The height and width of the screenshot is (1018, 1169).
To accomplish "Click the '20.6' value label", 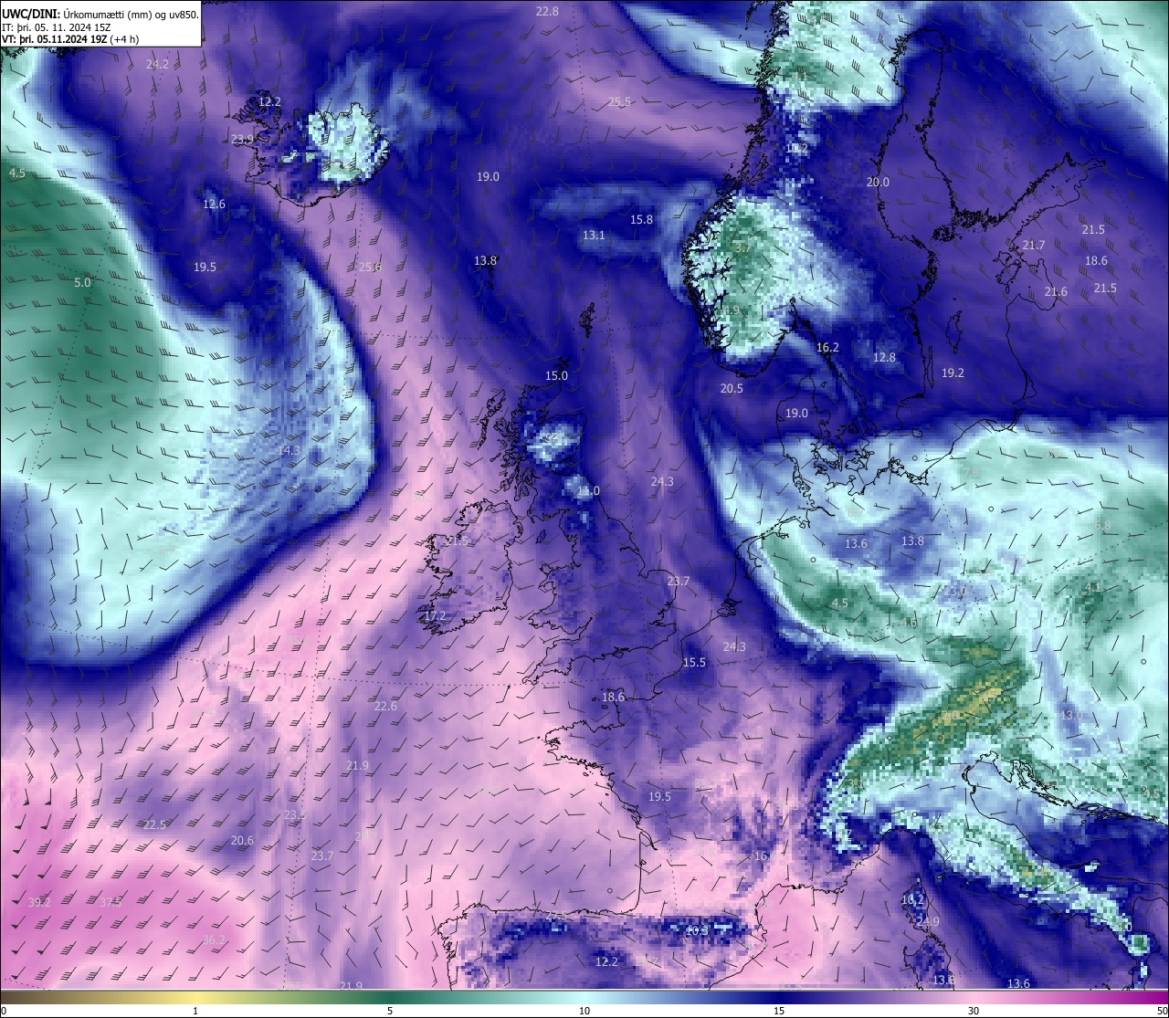I will click(242, 840).
